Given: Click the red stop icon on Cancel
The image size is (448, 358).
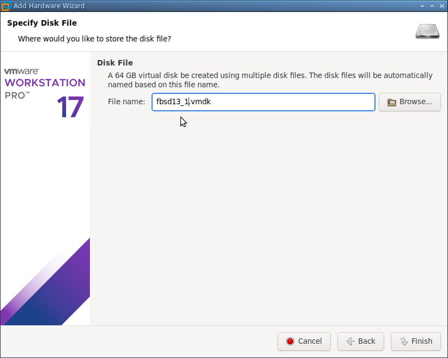Looking at the screenshot, I should click(x=290, y=342).
